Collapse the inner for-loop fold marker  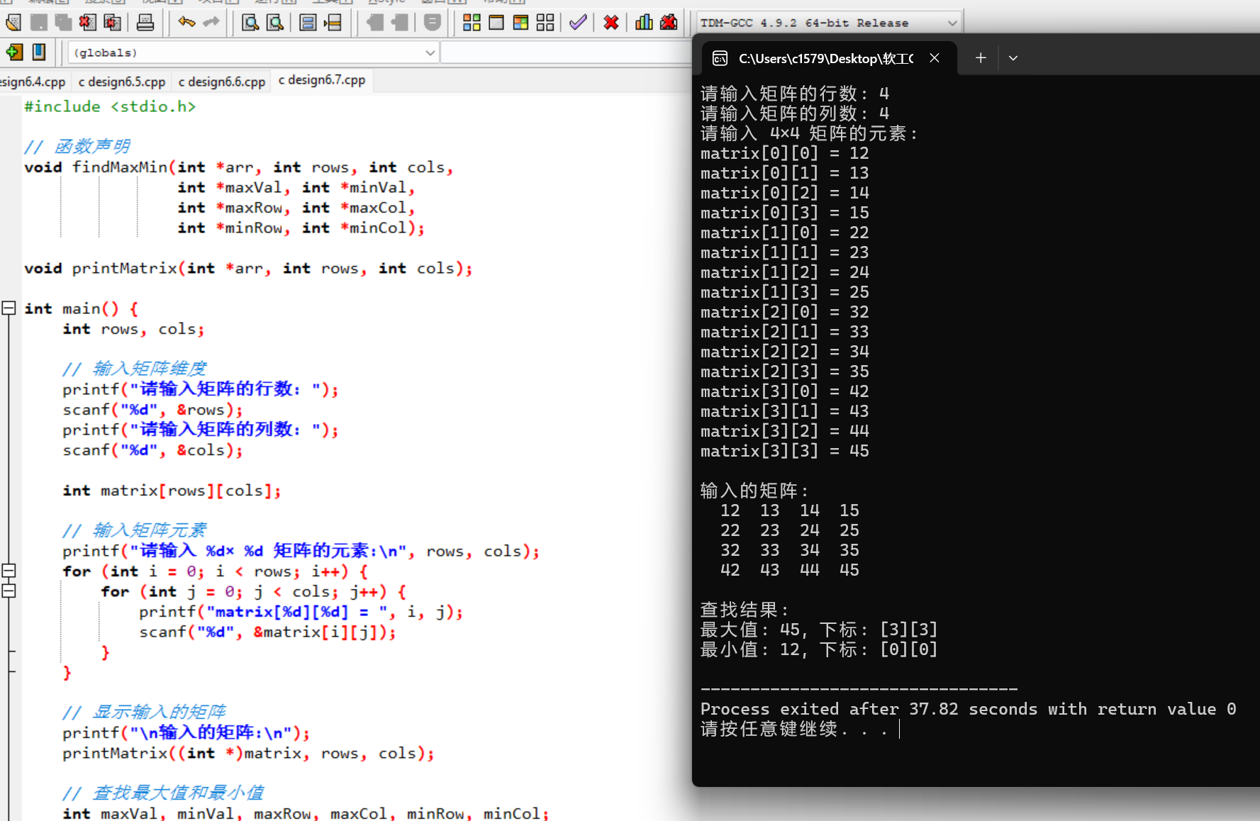[x=9, y=591]
